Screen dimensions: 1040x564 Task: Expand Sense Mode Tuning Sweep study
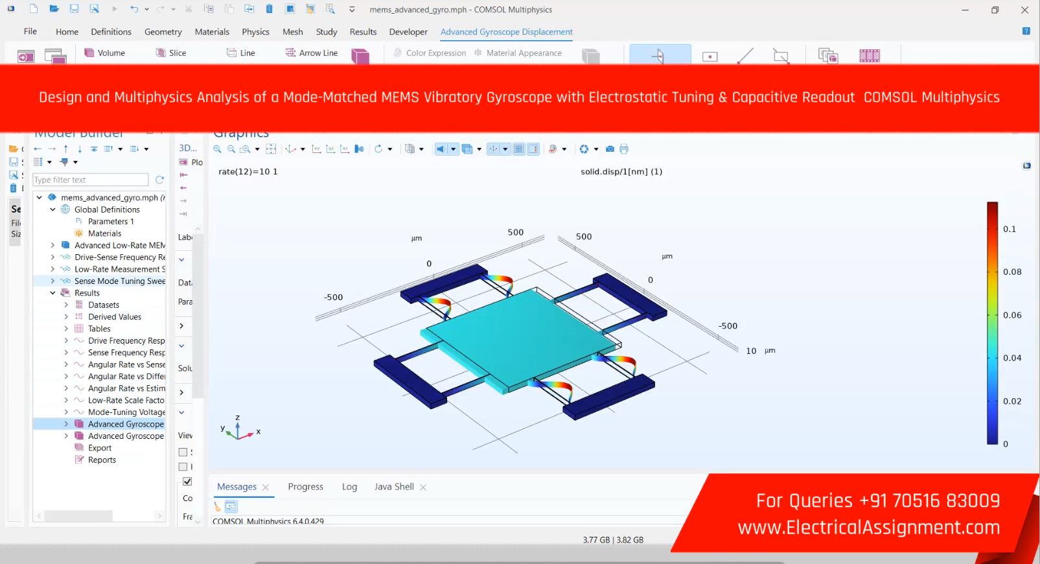pyautogui.click(x=52, y=281)
